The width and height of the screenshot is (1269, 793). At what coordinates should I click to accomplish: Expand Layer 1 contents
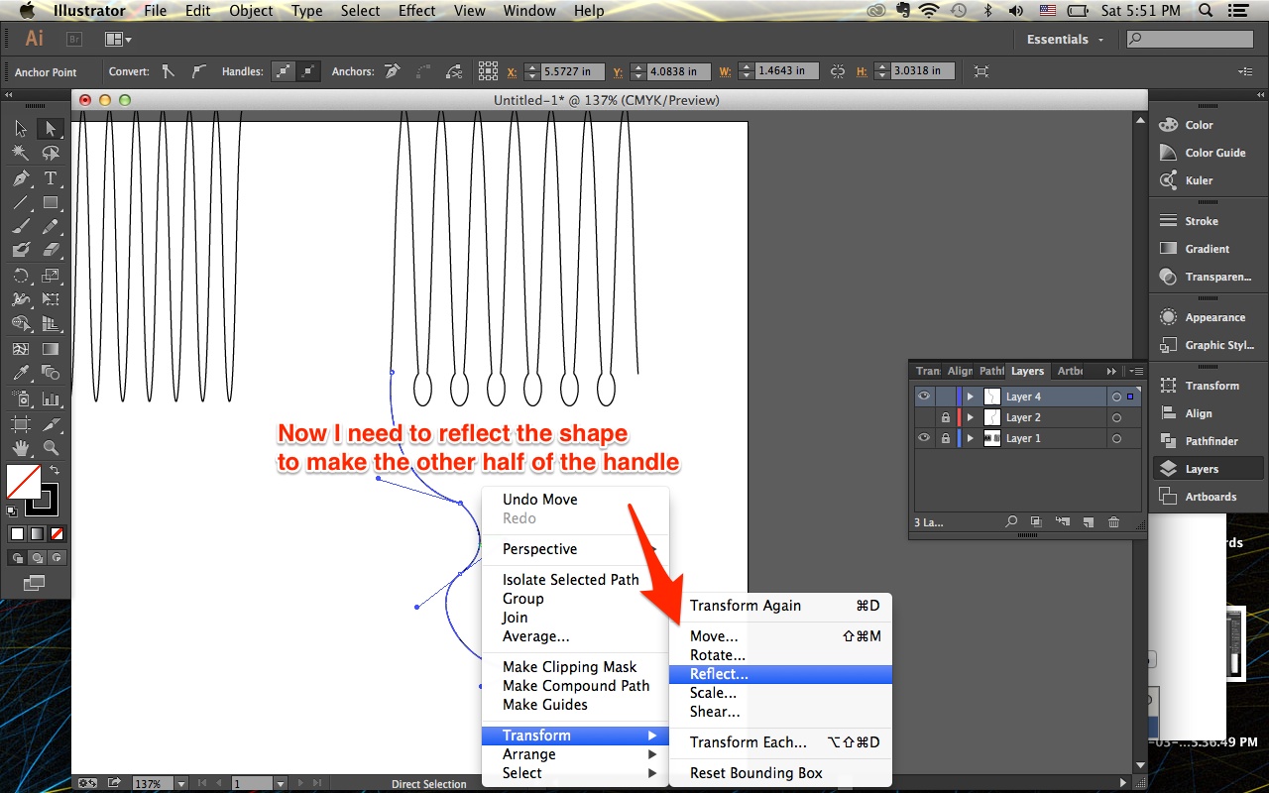click(971, 438)
